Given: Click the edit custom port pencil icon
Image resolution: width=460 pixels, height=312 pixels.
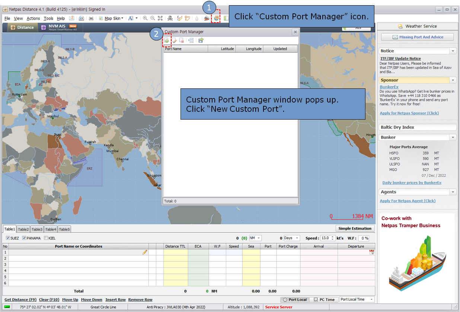Looking at the screenshot, I should coord(174,40).
